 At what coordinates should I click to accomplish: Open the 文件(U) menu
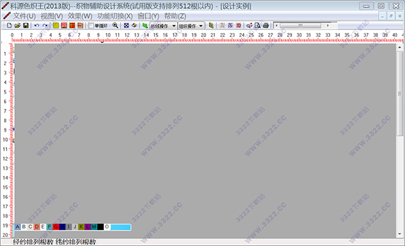pyautogui.click(x=24, y=16)
